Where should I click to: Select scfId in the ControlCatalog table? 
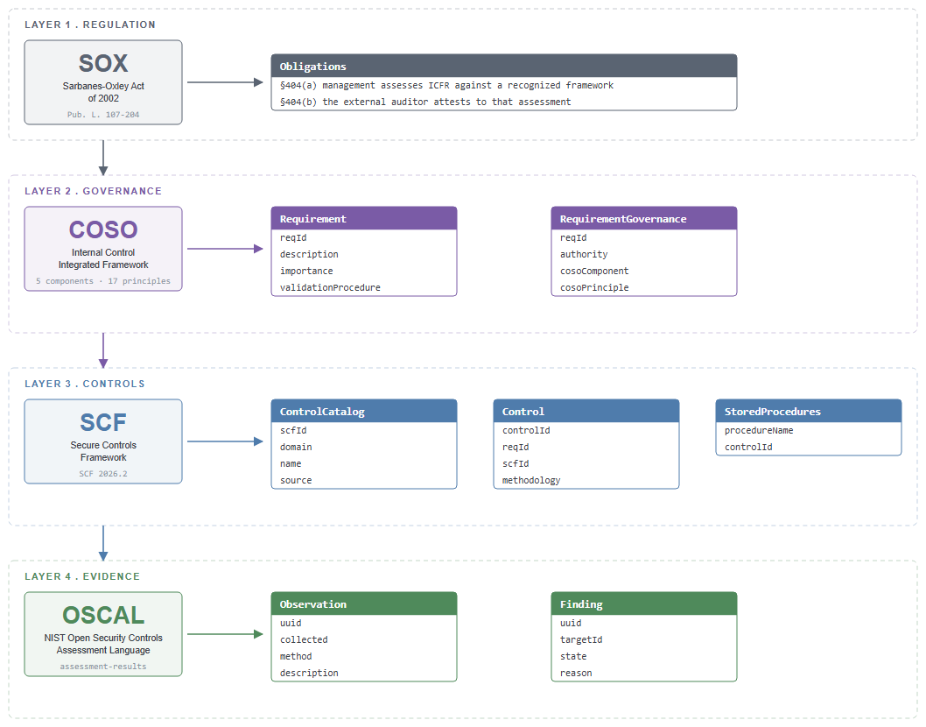click(x=364, y=431)
